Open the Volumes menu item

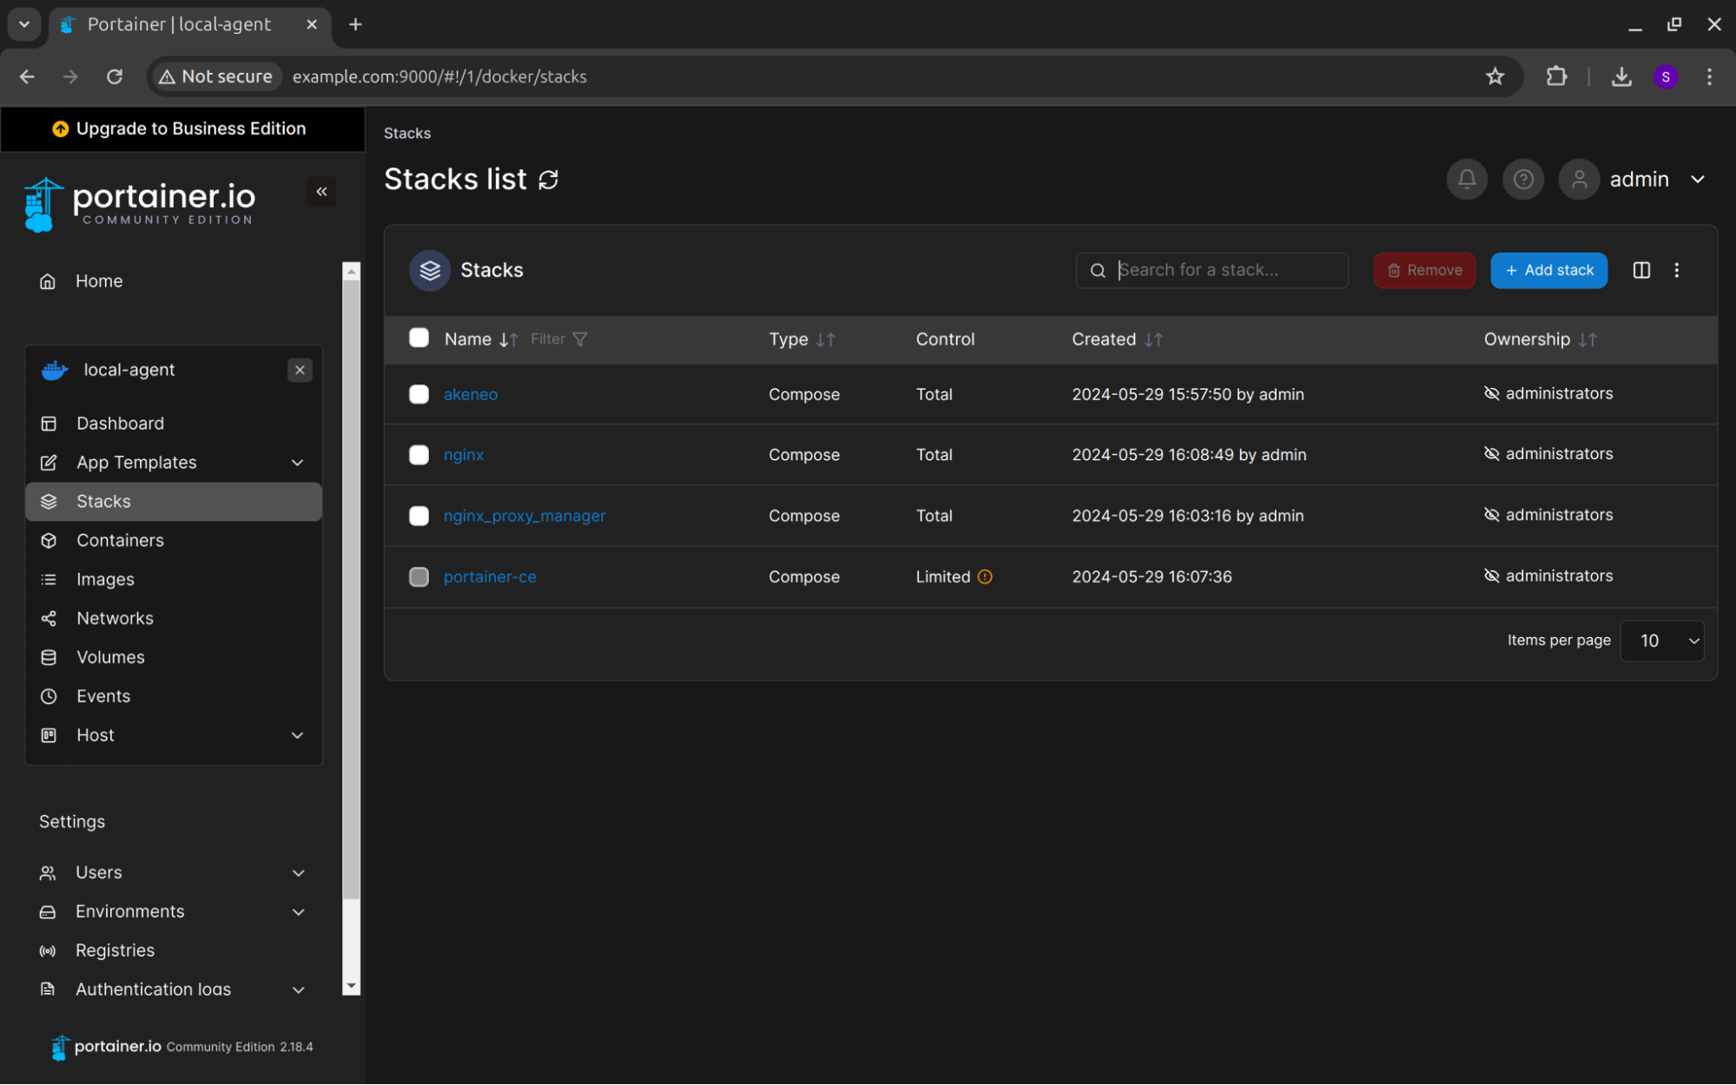coord(174,658)
